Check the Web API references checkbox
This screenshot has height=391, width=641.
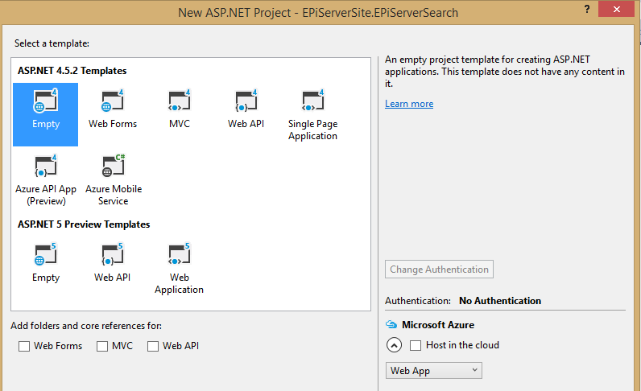pyautogui.click(x=153, y=346)
